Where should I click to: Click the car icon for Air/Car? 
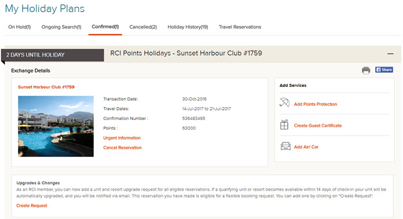pos(285,146)
